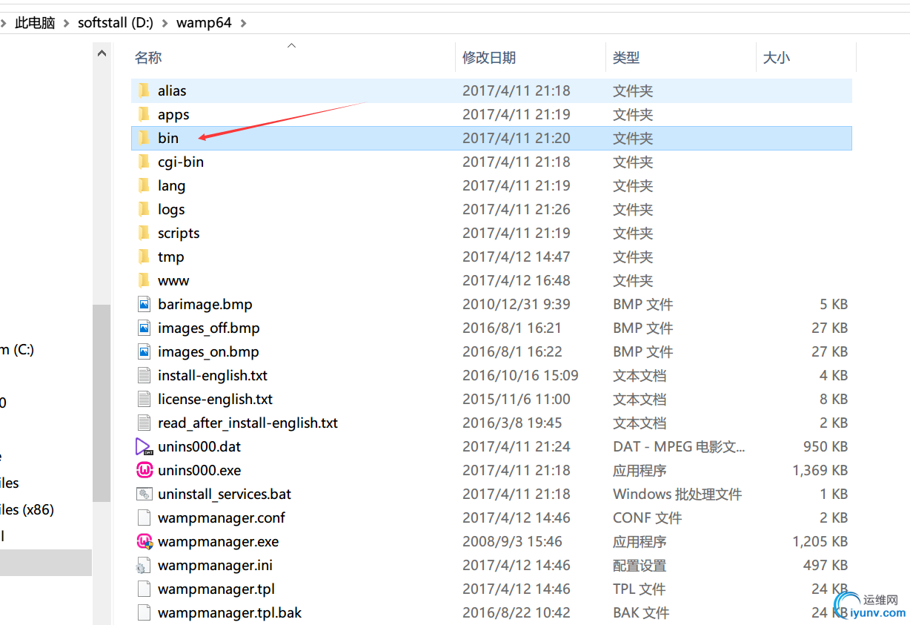Click the blank file icon for wampmanager.tpl.bak
The width and height of the screenshot is (910, 625).
coord(144,612)
